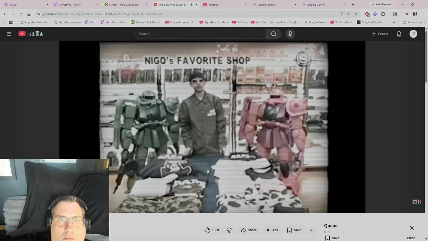Image resolution: width=428 pixels, height=241 pixels.
Task: Open the Create button on YouTube
Action: click(x=380, y=34)
